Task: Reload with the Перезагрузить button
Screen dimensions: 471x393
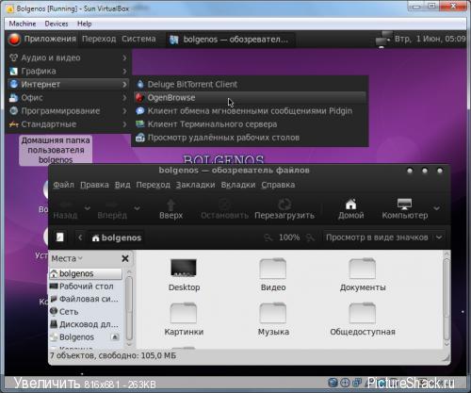Action: 284,209
